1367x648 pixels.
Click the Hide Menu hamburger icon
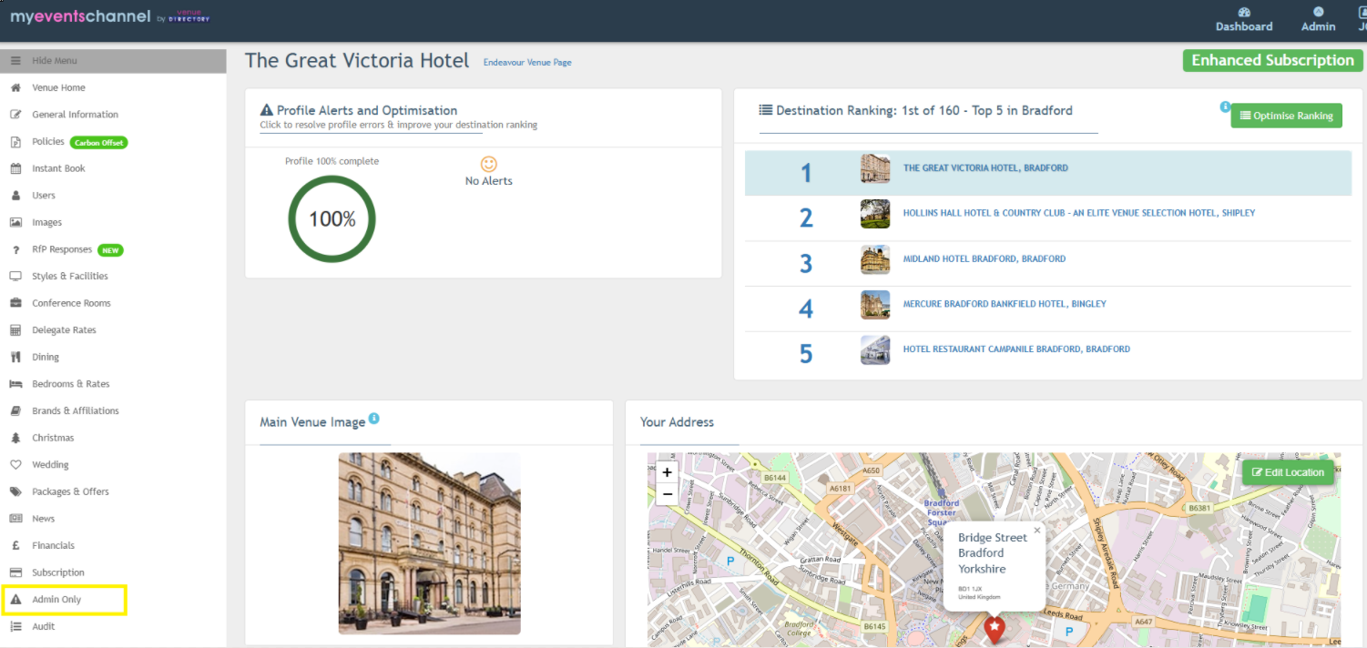(15, 61)
